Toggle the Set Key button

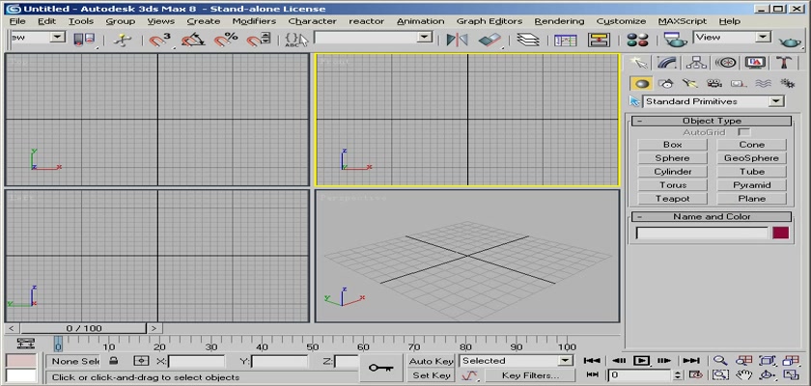pos(431,375)
